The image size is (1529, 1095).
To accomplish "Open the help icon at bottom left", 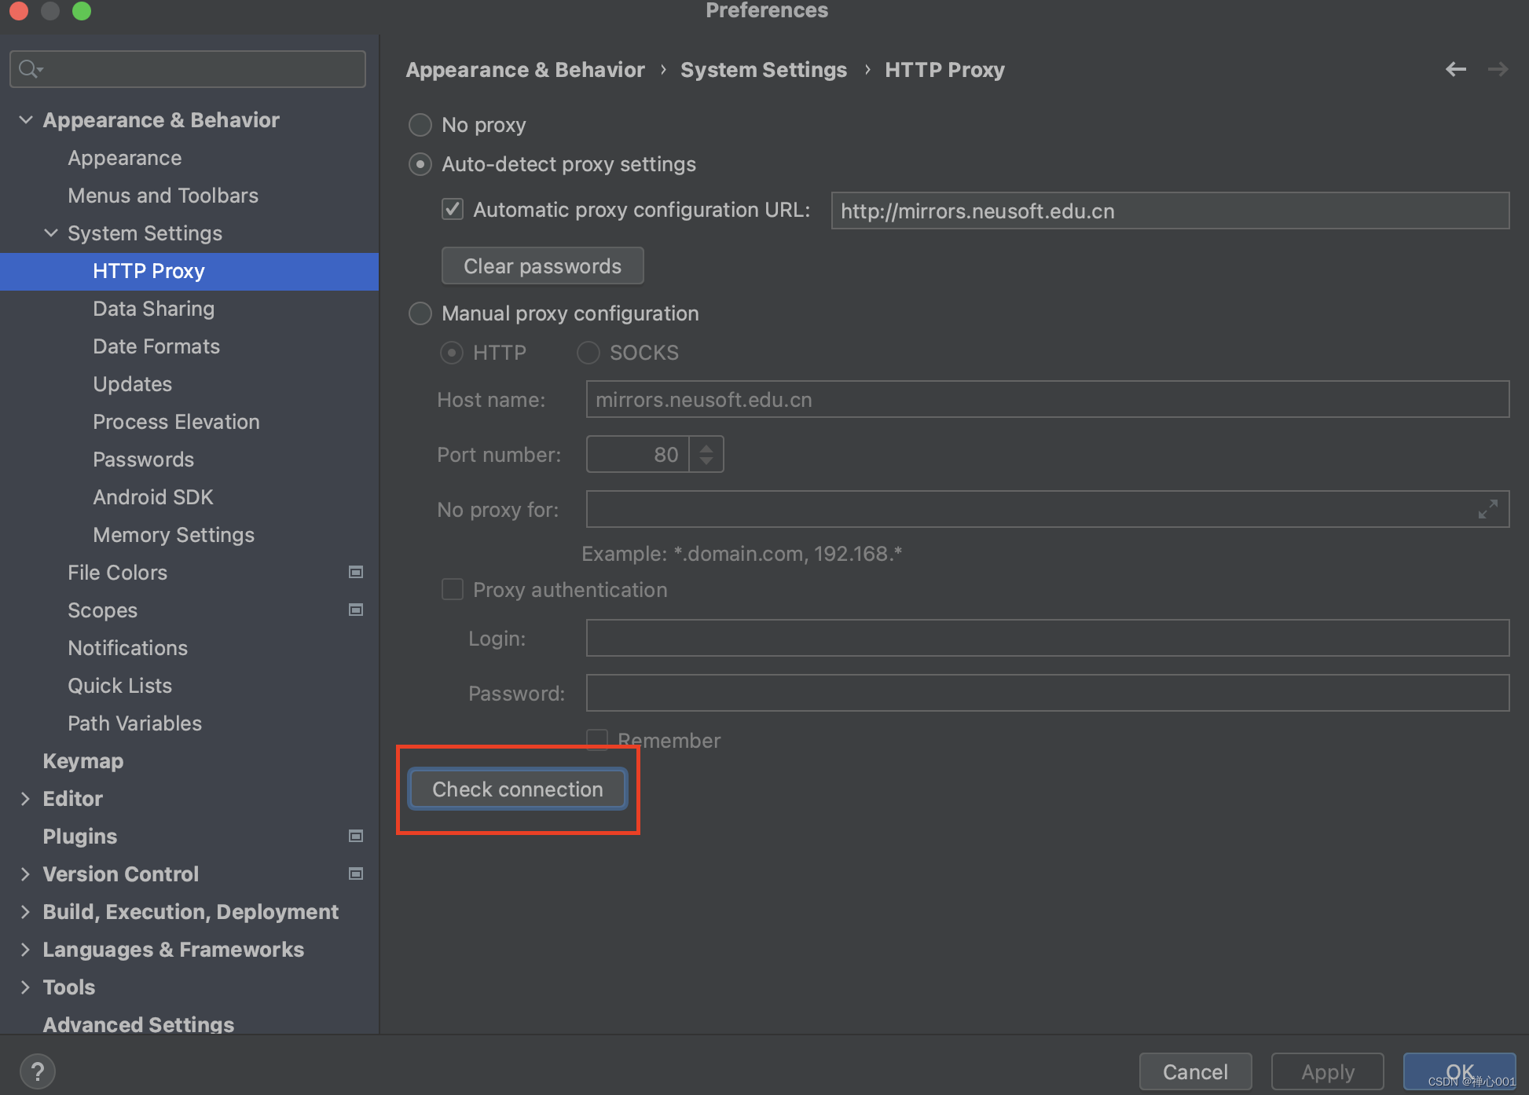I will [x=37, y=1070].
